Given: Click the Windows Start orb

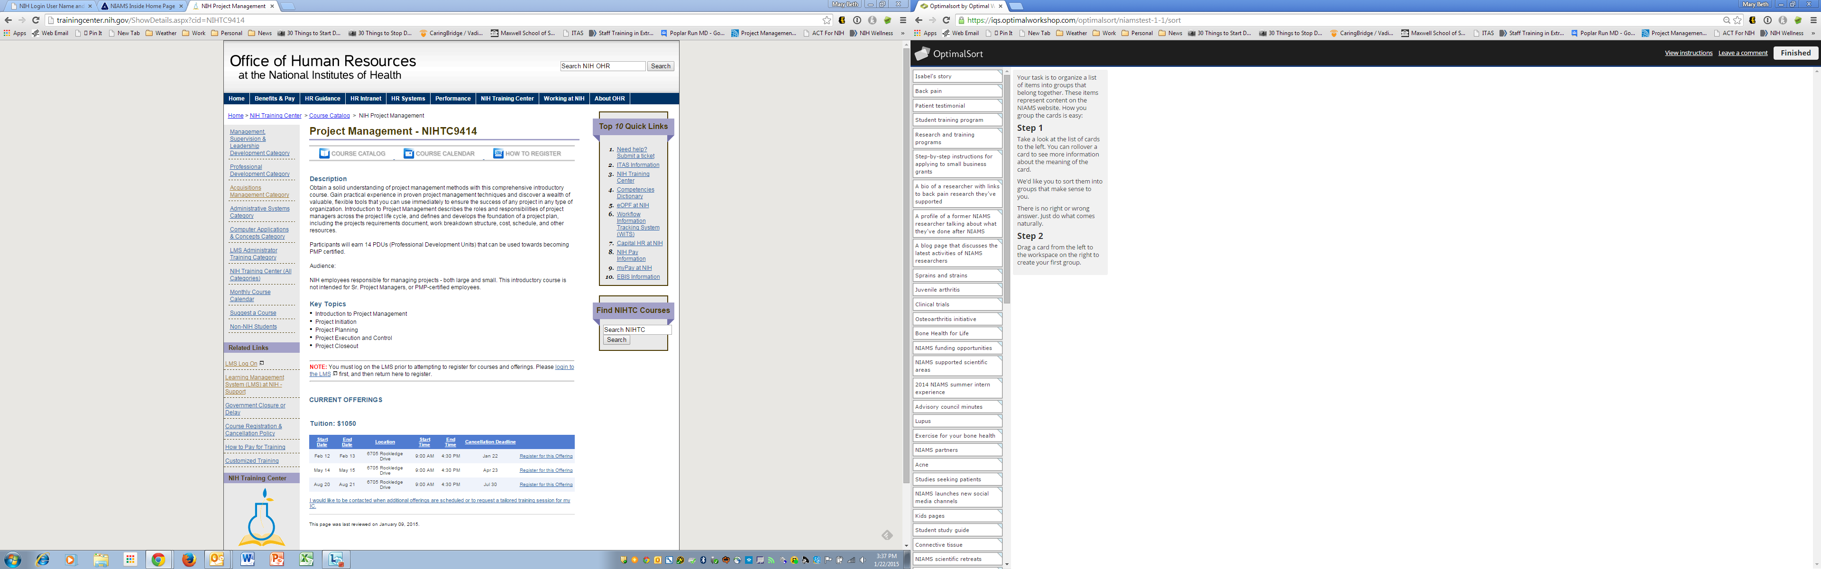Looking at the screenshot, I should (x=13, y=560).
